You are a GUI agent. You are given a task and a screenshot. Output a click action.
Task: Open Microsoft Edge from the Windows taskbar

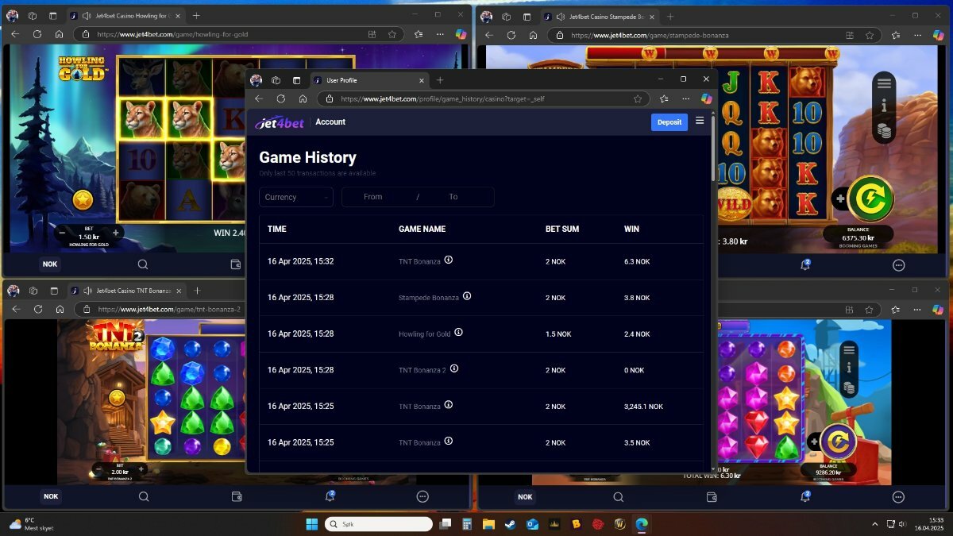click(640, 524)
